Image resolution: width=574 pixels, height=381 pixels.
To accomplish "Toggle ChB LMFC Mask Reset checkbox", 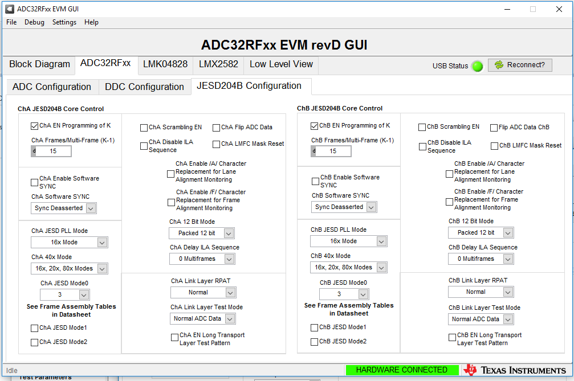I will click(494, 146).
